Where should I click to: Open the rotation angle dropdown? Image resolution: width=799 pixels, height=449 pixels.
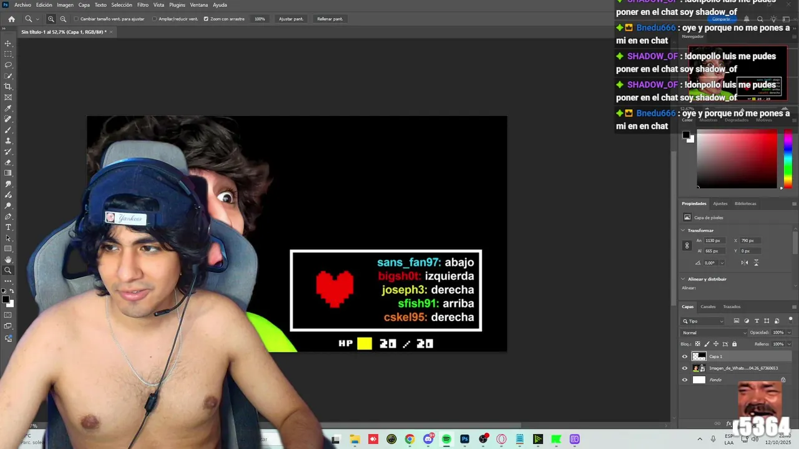(721, 263)
